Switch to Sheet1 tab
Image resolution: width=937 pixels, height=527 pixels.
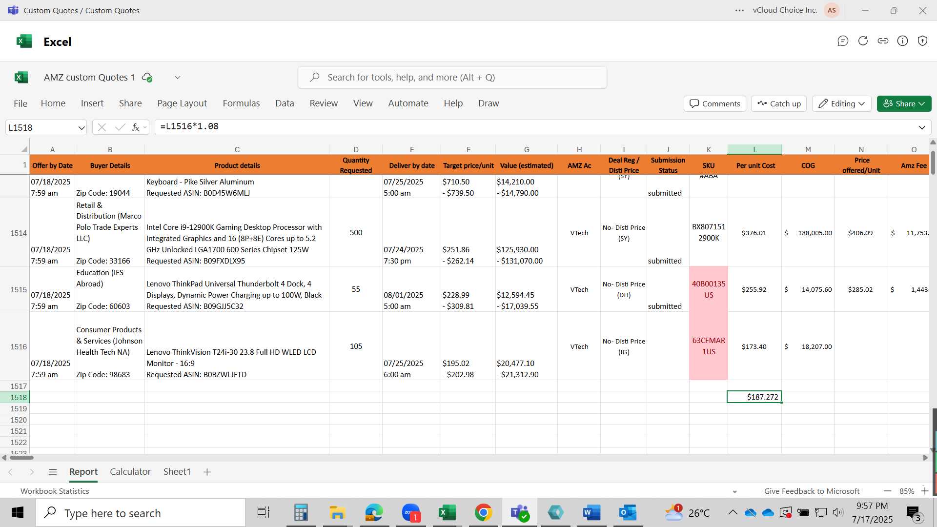[x=177, y=472]
